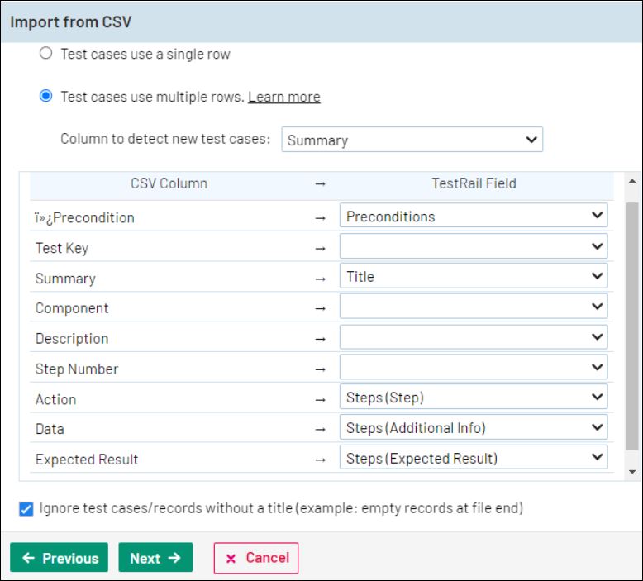Screen dimensions: 643x581
Task: Expand the Step Number mapping dropdown
Action: tap(473, 368)
